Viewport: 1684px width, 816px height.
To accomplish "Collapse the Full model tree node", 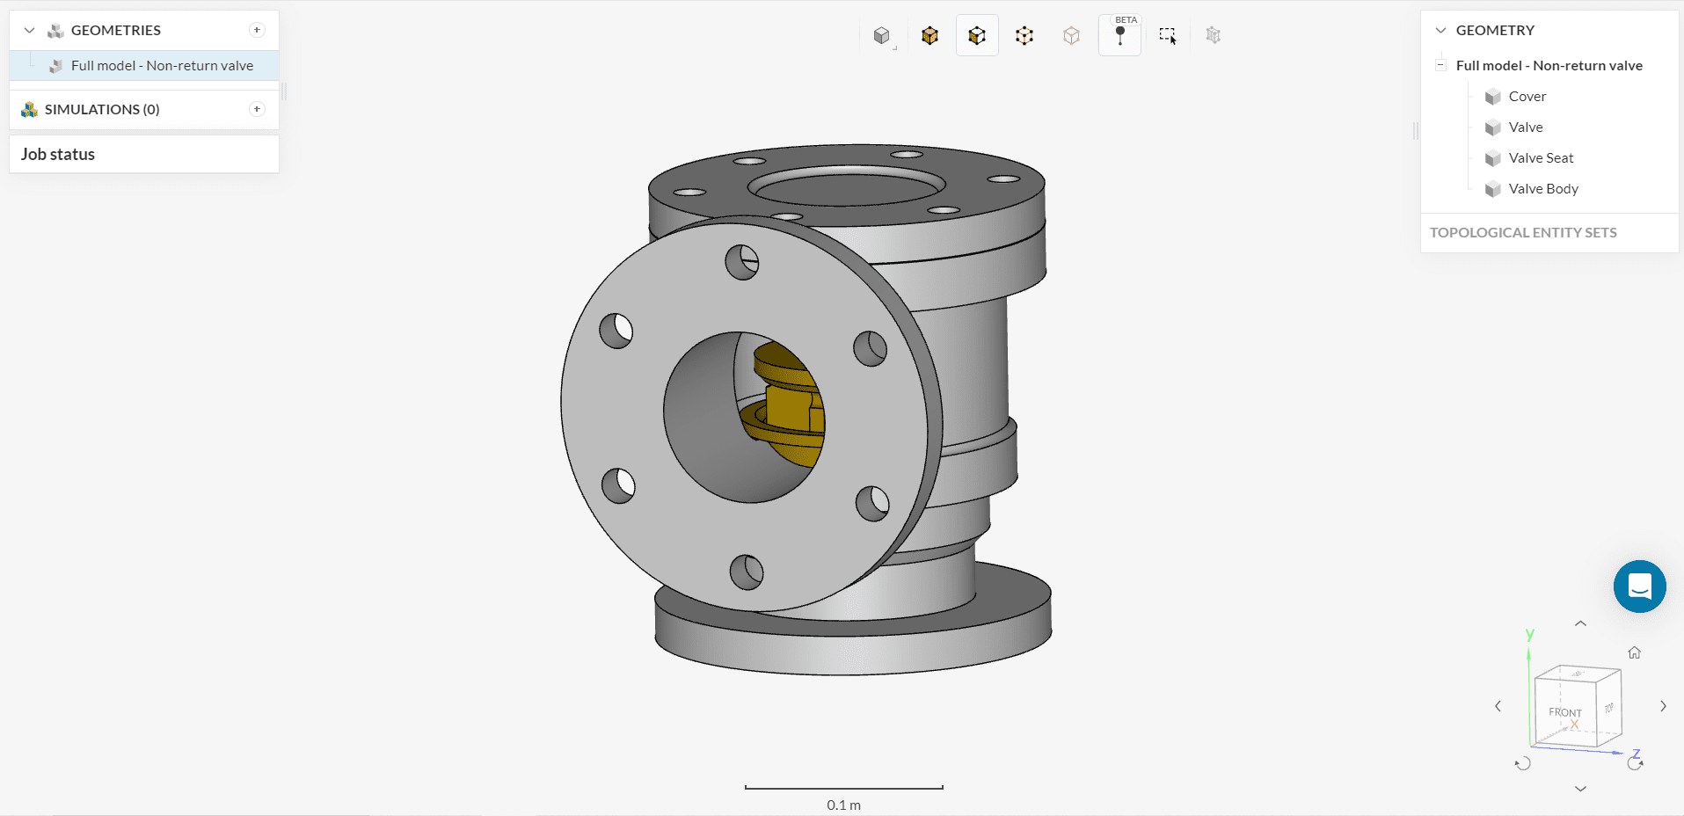I will [1440, 65].
